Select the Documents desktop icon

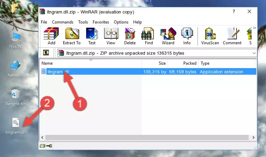point(16,13)
